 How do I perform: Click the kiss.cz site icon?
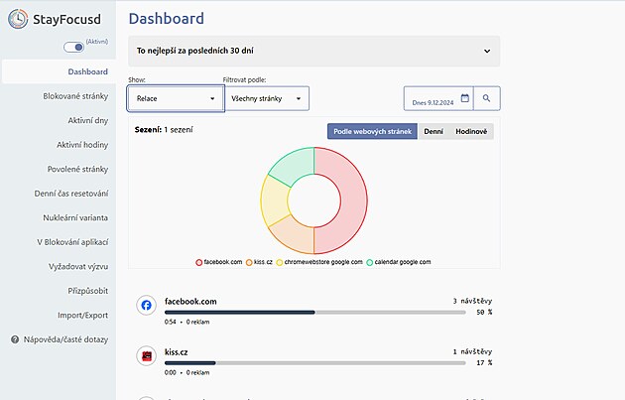pyautogui.click(x=146, y=356)
